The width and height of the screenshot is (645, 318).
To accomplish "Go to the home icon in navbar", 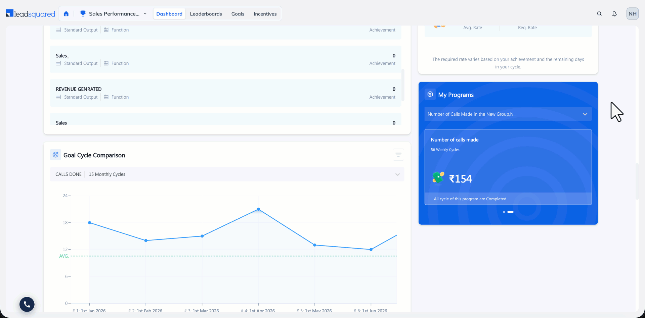I will tap(66, 14).
